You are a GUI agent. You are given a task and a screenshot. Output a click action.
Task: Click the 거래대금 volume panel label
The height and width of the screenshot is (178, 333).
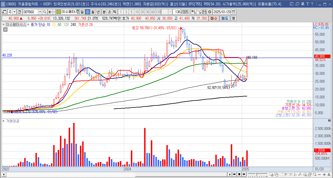(x=13, y=121)
